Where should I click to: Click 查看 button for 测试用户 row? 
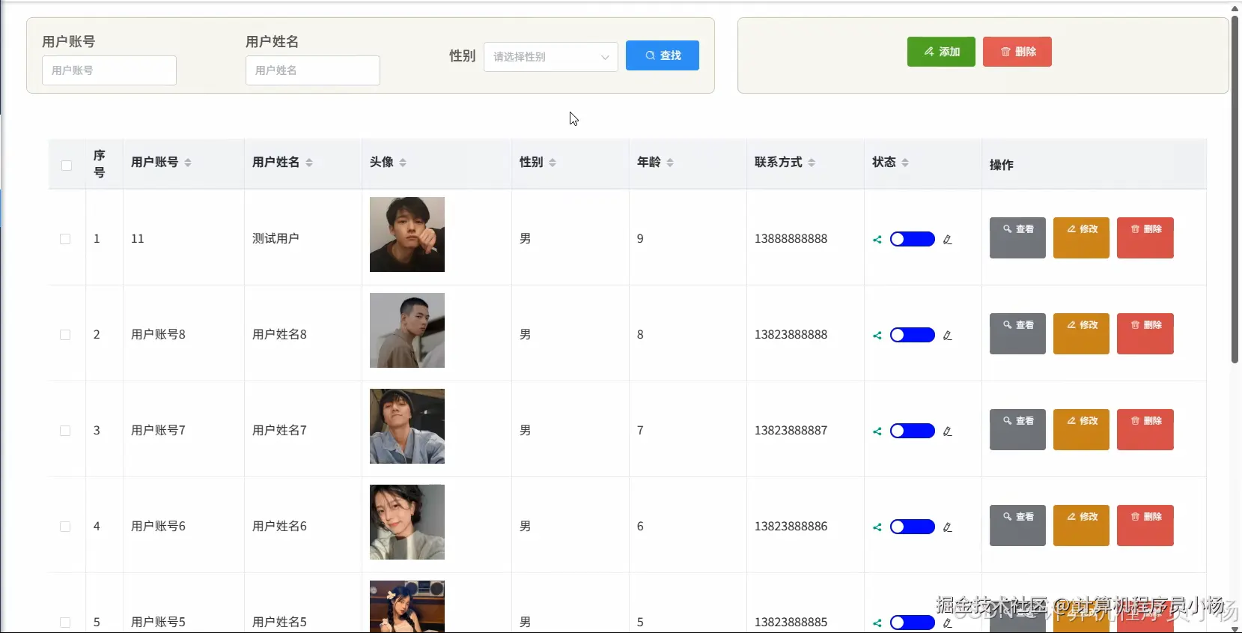tap(1017, 237)
